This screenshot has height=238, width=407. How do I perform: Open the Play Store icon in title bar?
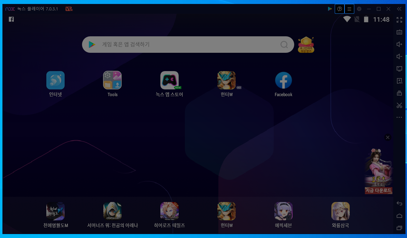[x=330, y=9]
